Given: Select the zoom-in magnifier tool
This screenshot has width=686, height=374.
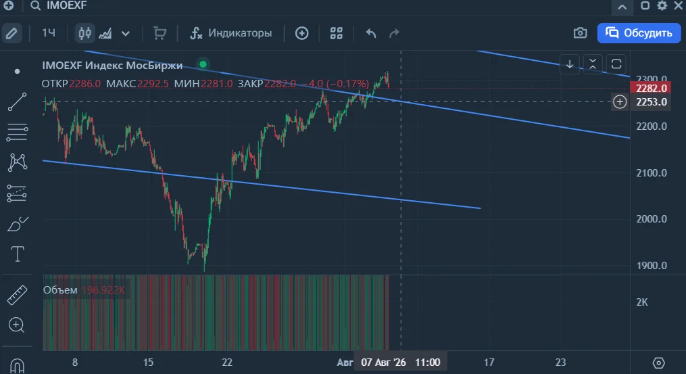Looking at the screenshot, I should tap(17, 325).
